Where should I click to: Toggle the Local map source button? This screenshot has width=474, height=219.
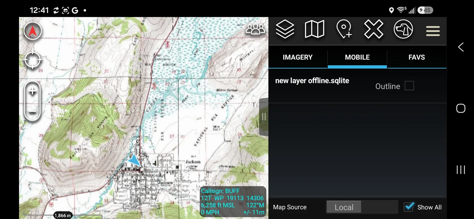pyautogui.click(x=344, y=207)
